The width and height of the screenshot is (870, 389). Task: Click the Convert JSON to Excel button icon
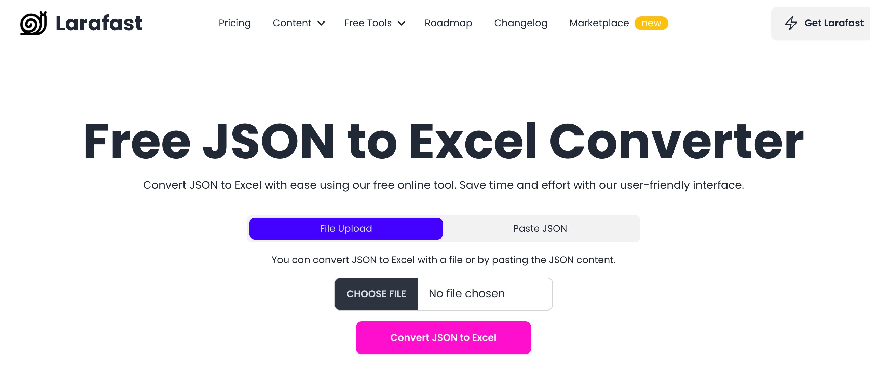point(444,337)
